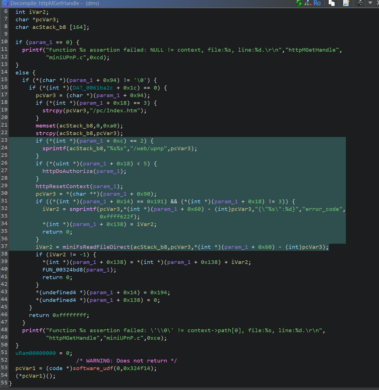379x390 pixels.
Task: Click 'return 0;' on line 41
Action: point(57,277)
